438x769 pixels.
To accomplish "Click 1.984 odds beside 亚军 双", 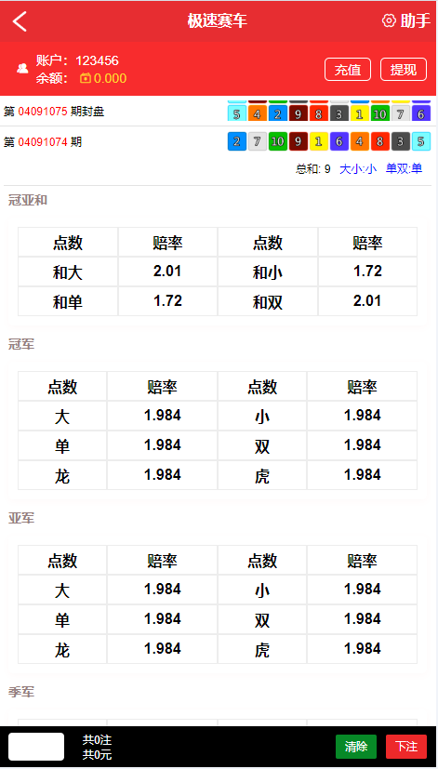I will [363, 619].
